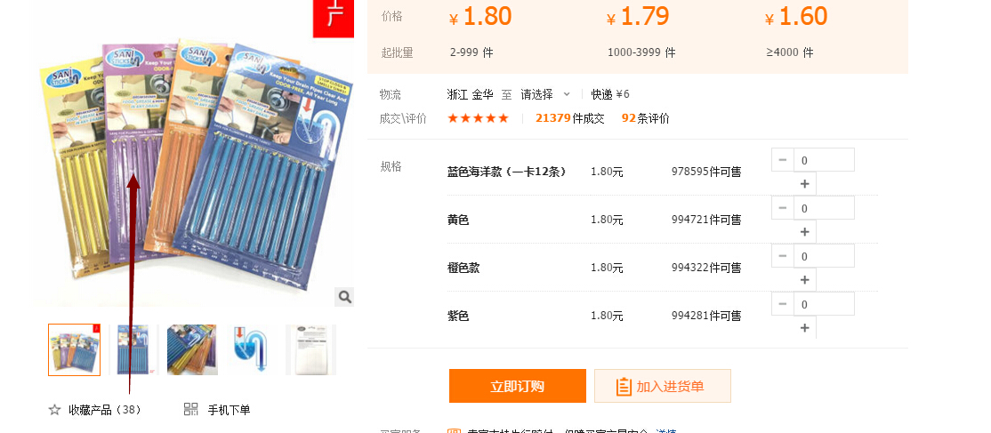Open the QR code mobile order icon
This screenshot has height=433, width=991.
point(191,409)
